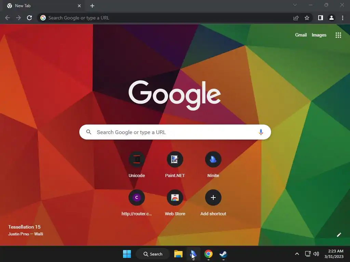350x262 pixels.
Task: Share this page icon in address bar
Action: [296, 18]
